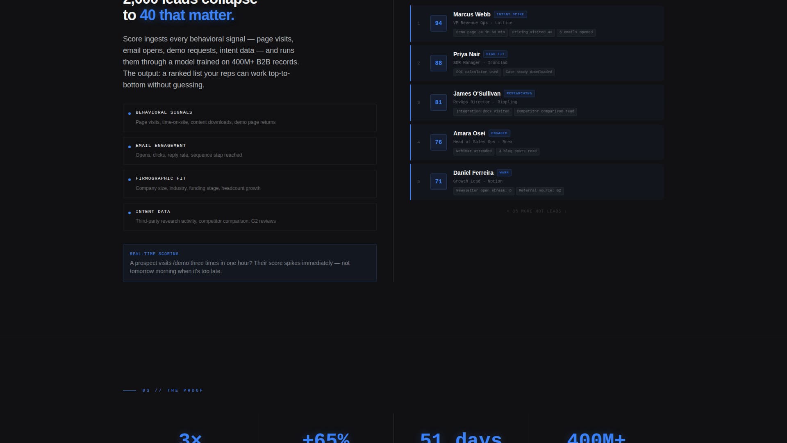Click the 'Pricing visited 4×' chip
This screenshot has height=443, width=787.
coord(532,32)
